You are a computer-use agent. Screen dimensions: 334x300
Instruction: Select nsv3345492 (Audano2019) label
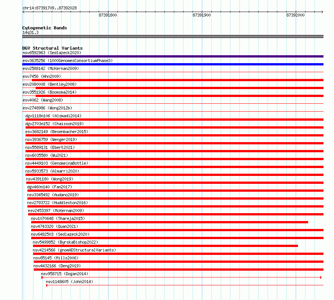click(53, 195)
